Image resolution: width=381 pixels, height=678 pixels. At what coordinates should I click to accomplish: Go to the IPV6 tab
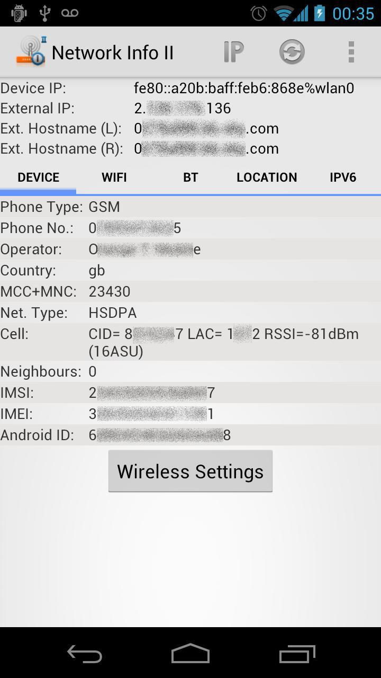(x=343, y=177)
